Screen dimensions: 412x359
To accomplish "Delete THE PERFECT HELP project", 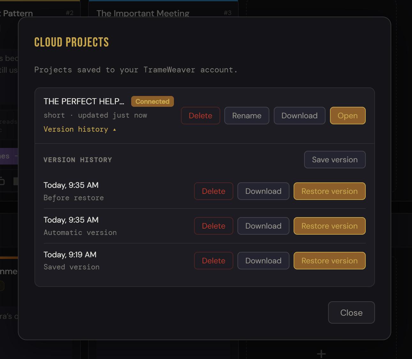I will (200, 115).
